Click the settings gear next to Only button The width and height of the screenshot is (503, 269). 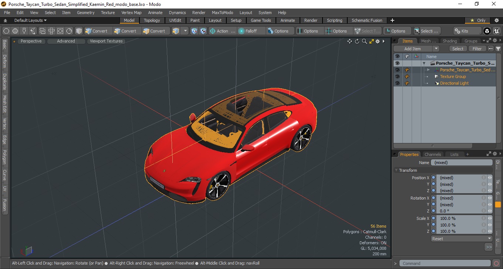click(x=496, y=20)
